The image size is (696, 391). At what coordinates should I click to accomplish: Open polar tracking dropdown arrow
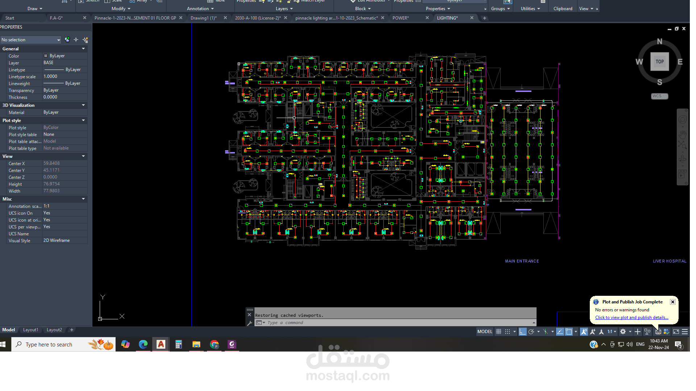(538, 332)
